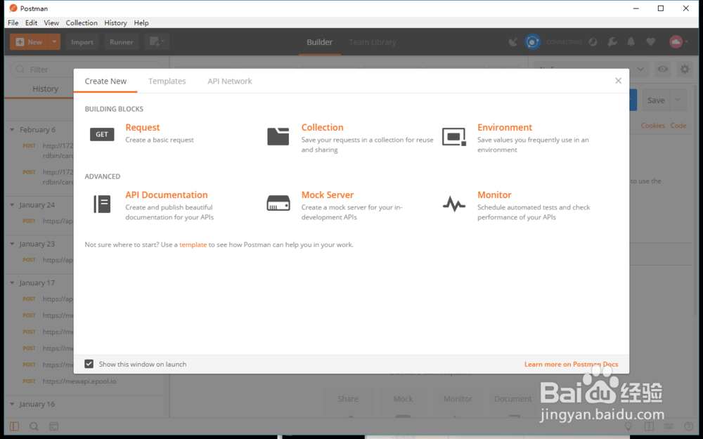The height and width of the screenshot is (439, 703).
Task: Collapse the February 6 history group
Action: (x=12, y=129)
